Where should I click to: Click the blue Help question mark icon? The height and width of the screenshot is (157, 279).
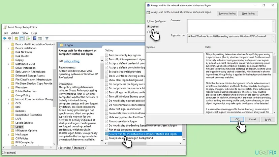pyautogui.click(x=35, y=38)
